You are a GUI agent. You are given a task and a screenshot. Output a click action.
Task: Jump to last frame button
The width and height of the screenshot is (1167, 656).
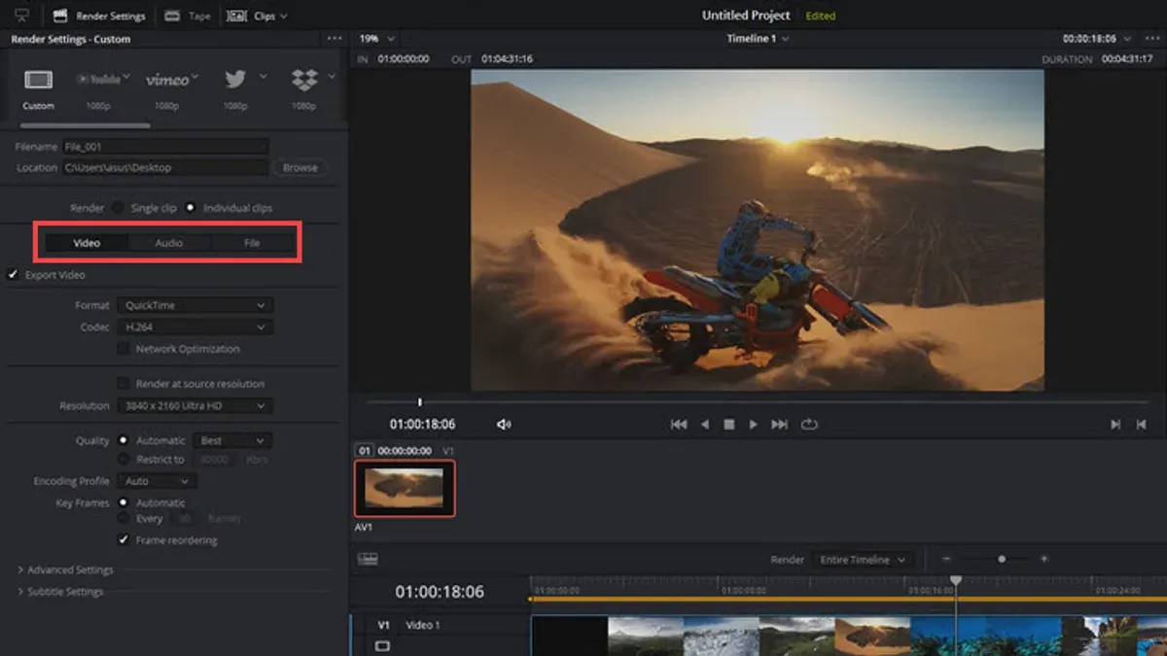click(779, 425)
